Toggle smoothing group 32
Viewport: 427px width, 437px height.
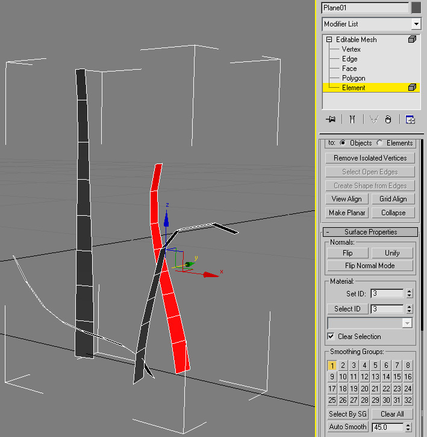[x=408, y=400]
